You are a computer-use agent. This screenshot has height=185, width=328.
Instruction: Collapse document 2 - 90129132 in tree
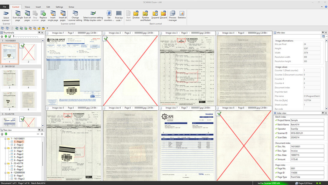click(x=6, y=148)
